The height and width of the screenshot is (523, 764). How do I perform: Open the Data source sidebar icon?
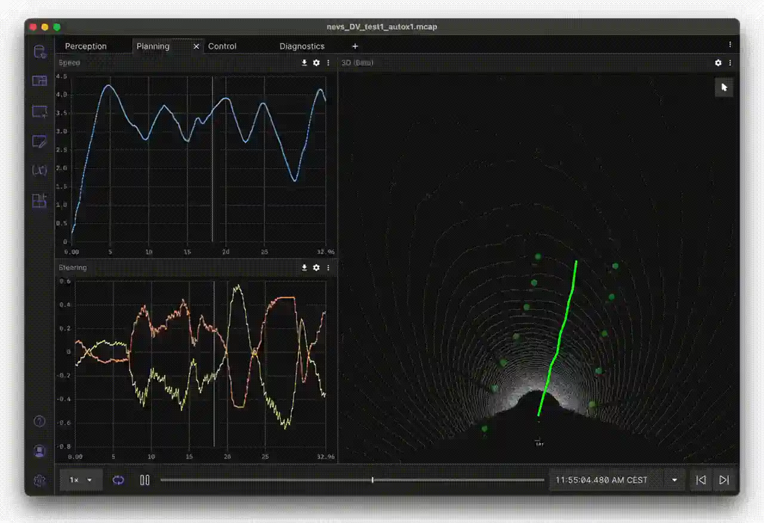click(39, 52)
